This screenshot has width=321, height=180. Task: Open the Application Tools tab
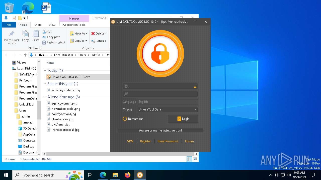(74, 25)
